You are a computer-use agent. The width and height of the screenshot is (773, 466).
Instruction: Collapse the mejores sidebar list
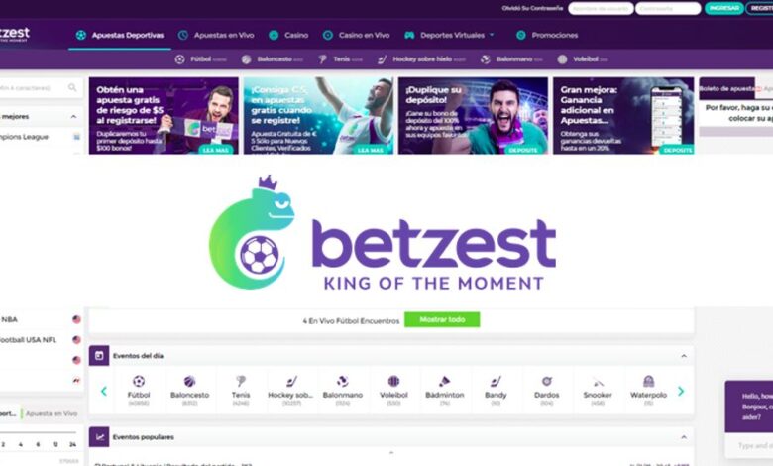coord(73,117)
